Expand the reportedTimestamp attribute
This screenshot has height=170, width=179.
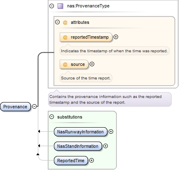(116, 37)
